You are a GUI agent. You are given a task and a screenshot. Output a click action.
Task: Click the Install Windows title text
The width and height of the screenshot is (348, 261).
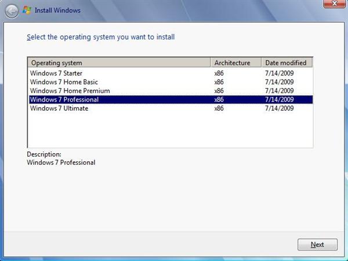[x=57, y=10]
